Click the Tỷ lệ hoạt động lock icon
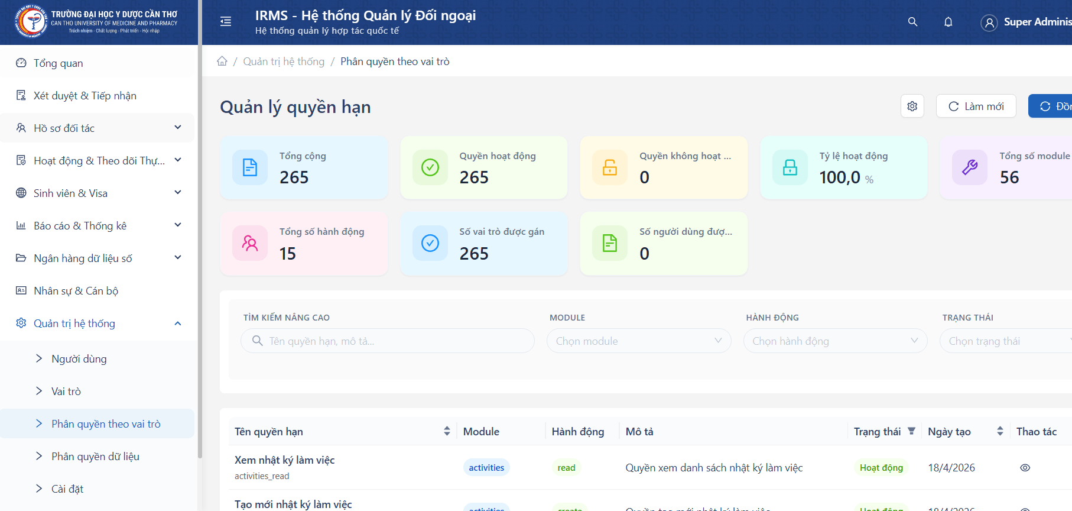The width and height of the screenshot is (1072, 511). point(790,167)
